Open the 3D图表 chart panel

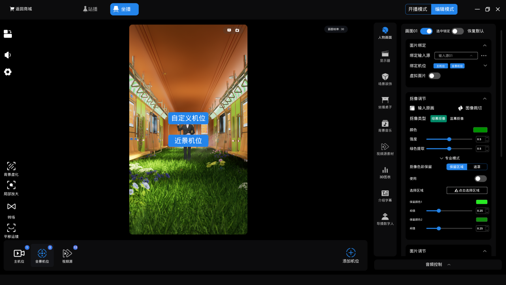385,170
